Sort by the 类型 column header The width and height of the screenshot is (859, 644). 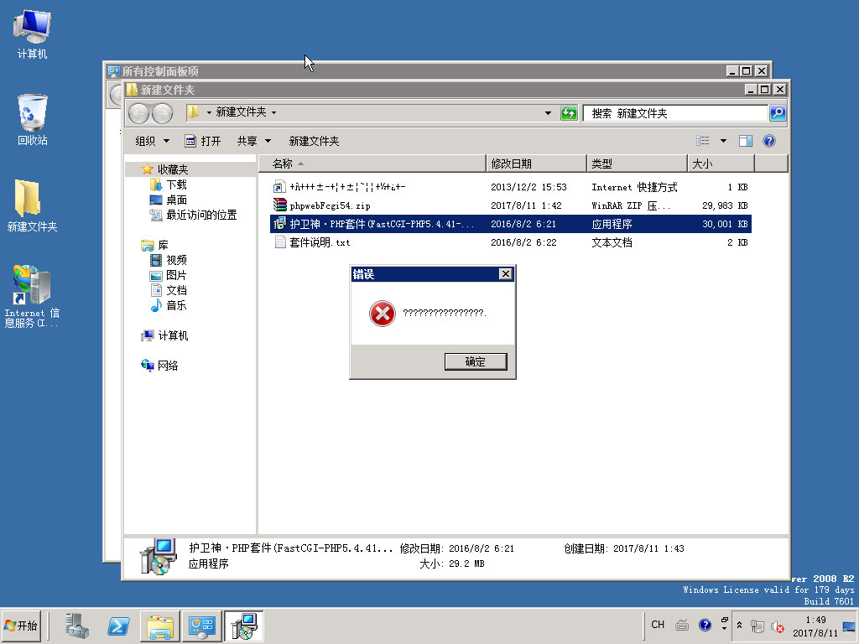pos(638,164)
